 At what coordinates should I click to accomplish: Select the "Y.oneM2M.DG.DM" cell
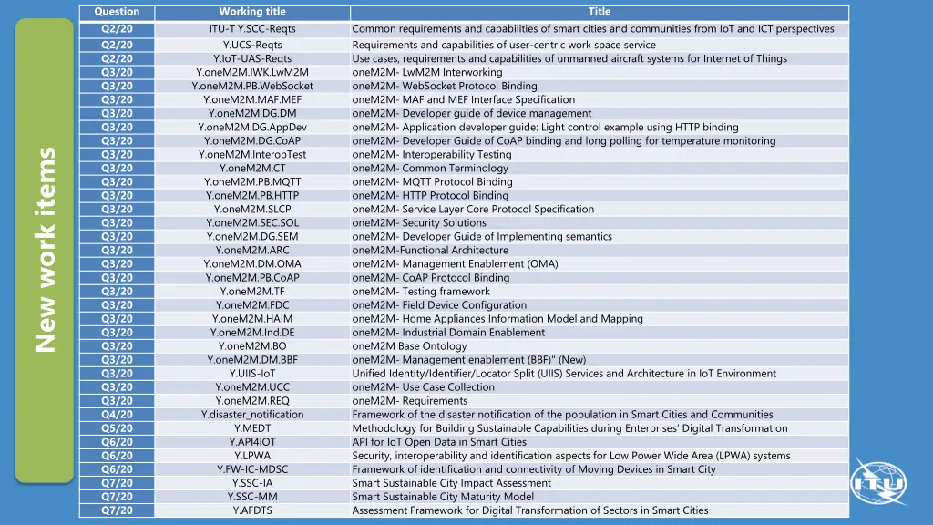coord(252,114)
